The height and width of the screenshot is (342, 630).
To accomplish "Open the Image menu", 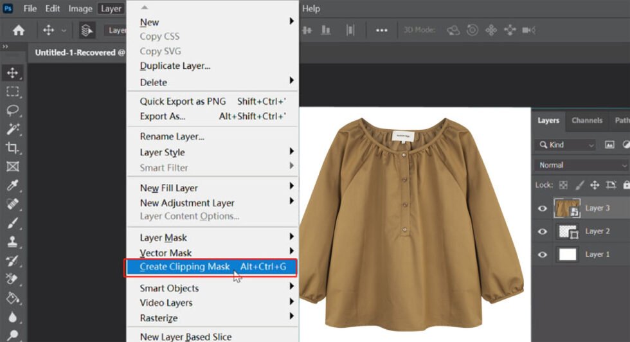I will 80,8.
